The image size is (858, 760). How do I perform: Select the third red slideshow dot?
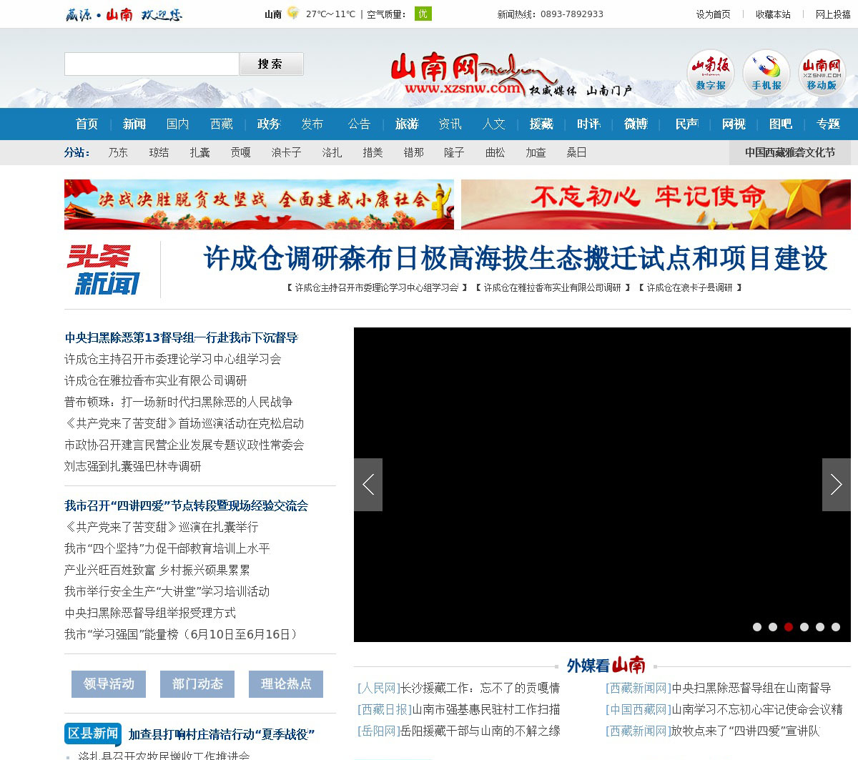click(x=789, y=627)
